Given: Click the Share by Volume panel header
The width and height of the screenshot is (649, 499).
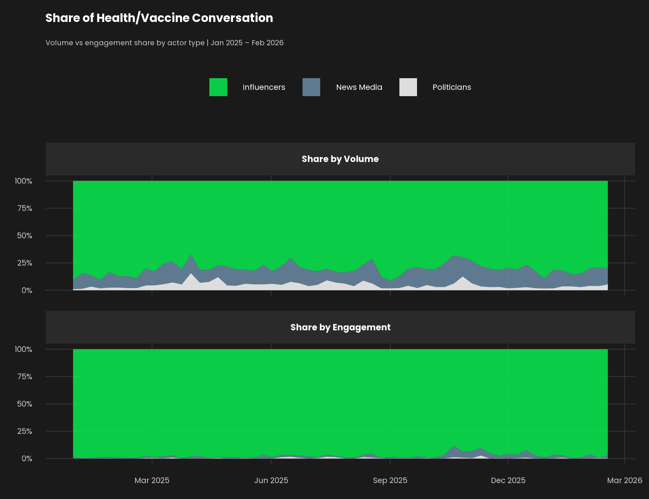Looking at the screenshot, I should pyautogui.click(x=340, y=159).
